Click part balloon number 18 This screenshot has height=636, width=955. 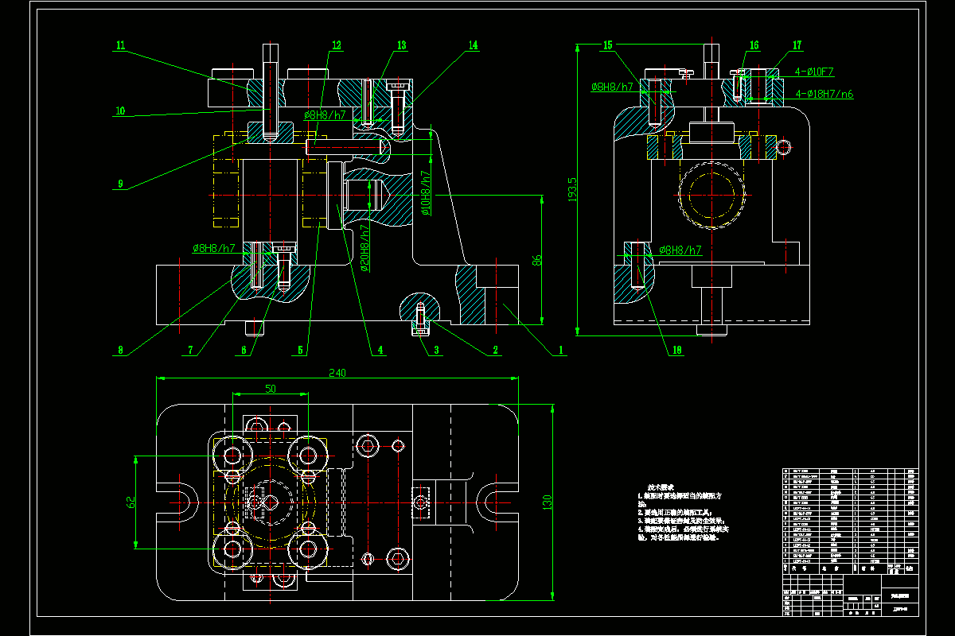[x=677, y=349]
